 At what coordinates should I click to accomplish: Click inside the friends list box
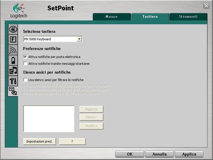click(49, 119)
